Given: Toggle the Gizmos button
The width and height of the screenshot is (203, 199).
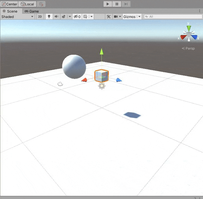Looking at the screenshot, I should (x=129, y=17).
